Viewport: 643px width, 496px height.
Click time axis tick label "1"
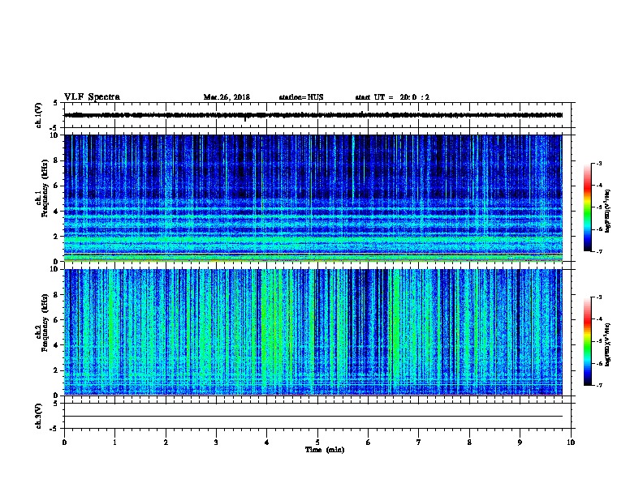tap(114, 443)
